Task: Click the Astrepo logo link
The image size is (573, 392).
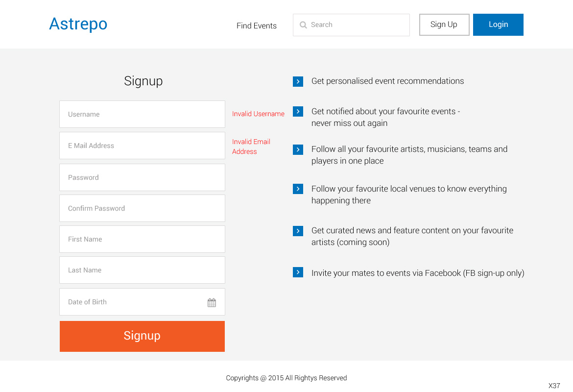Action: tap(78, 24)
